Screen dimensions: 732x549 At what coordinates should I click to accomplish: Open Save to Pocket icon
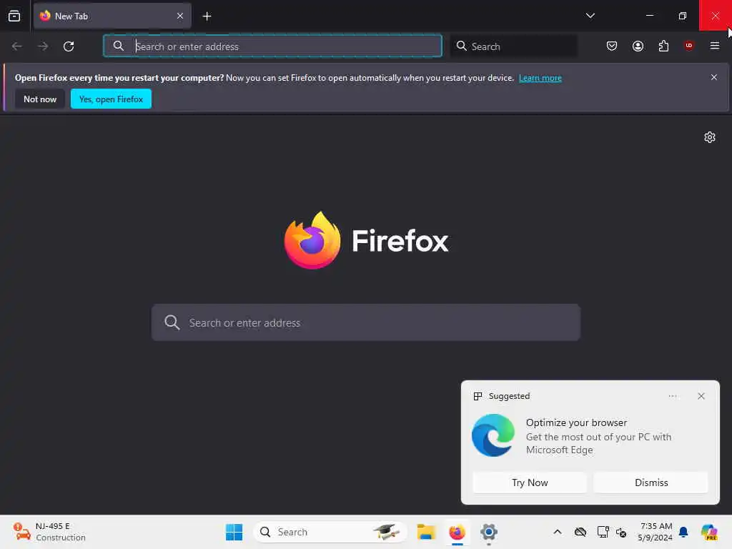point(612,46)
